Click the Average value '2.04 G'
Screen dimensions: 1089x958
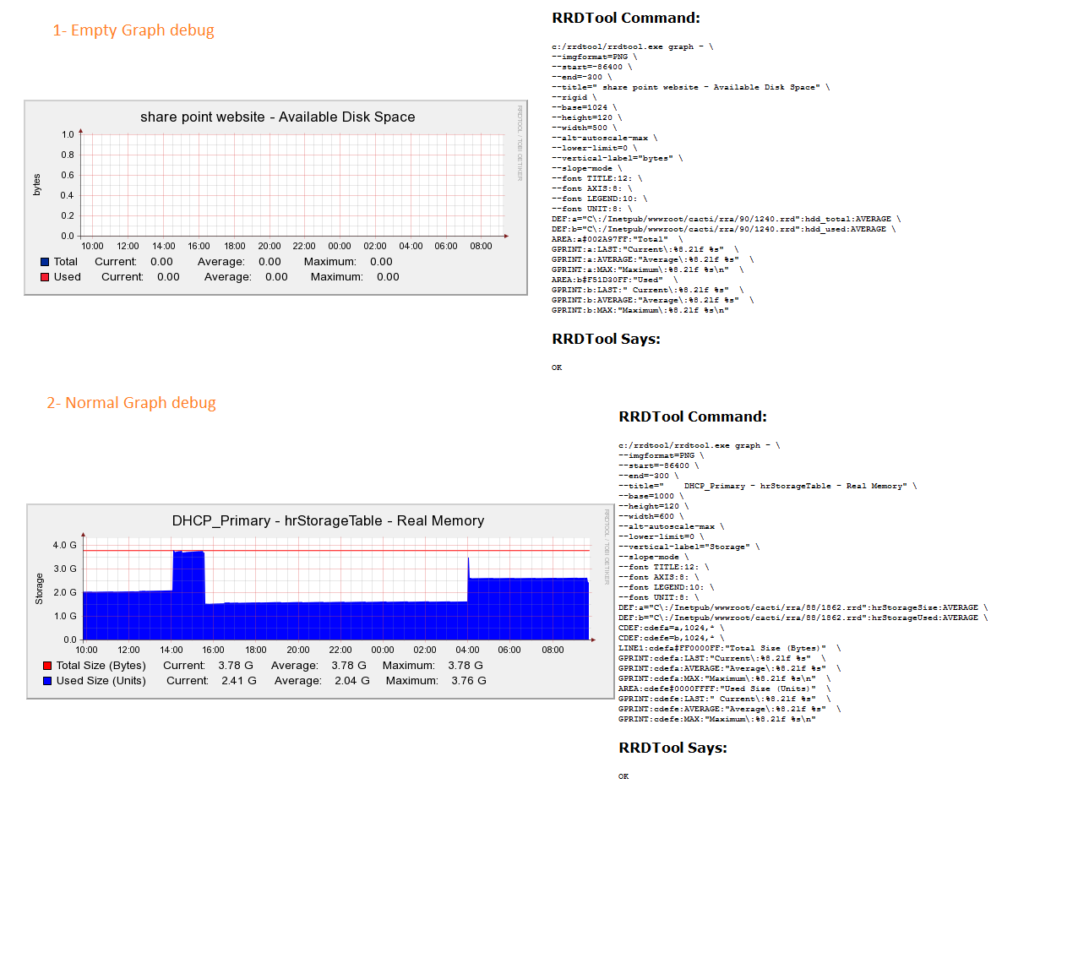click(x=352, y=681)
